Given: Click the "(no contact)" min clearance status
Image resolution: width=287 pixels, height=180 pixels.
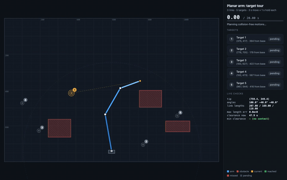Looking at the screenshot, I should click(261, 119).
